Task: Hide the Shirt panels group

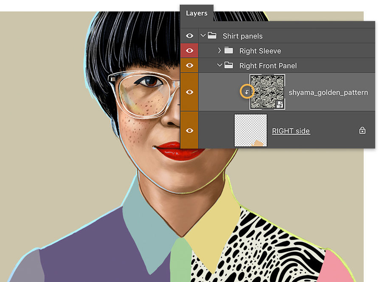Action: (x=190, y=36)
